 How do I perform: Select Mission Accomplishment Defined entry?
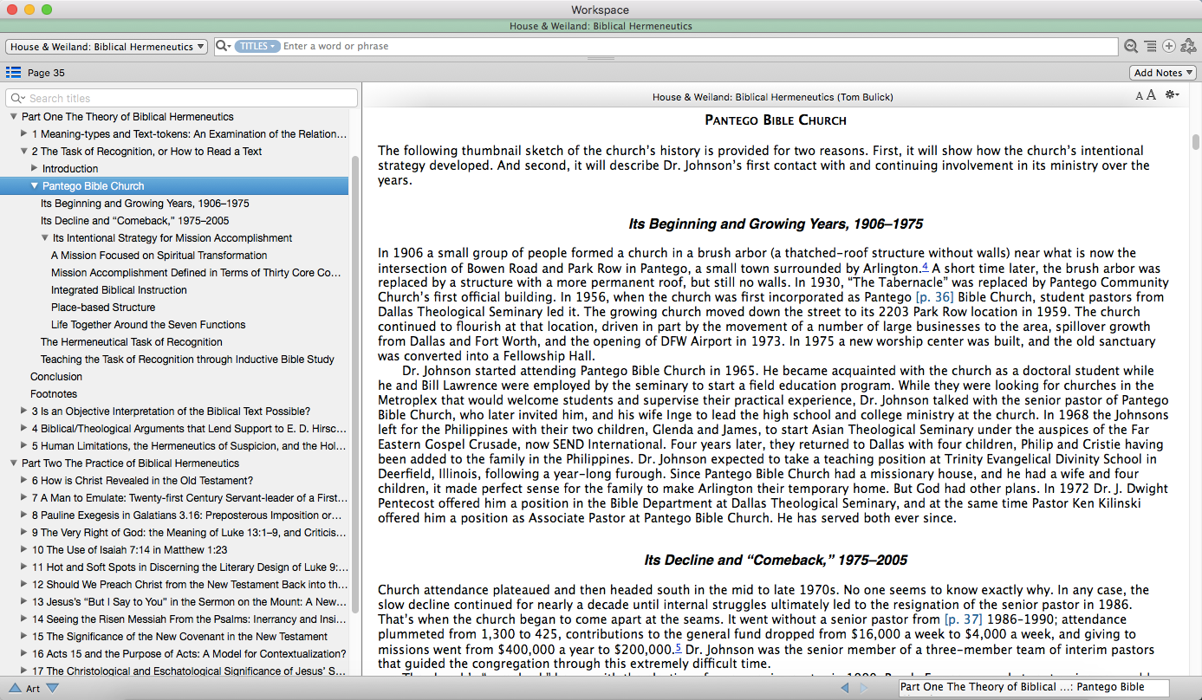[x=196, y=273]
